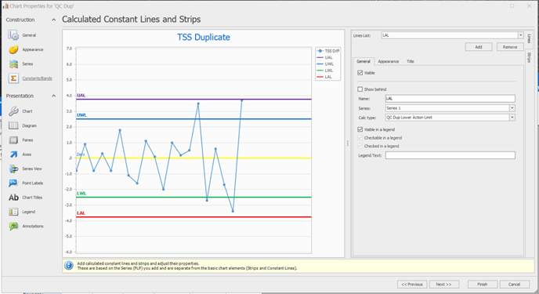539x294 pixels.
Task: Open the Calc type dropdown
Action: (512, 118)
